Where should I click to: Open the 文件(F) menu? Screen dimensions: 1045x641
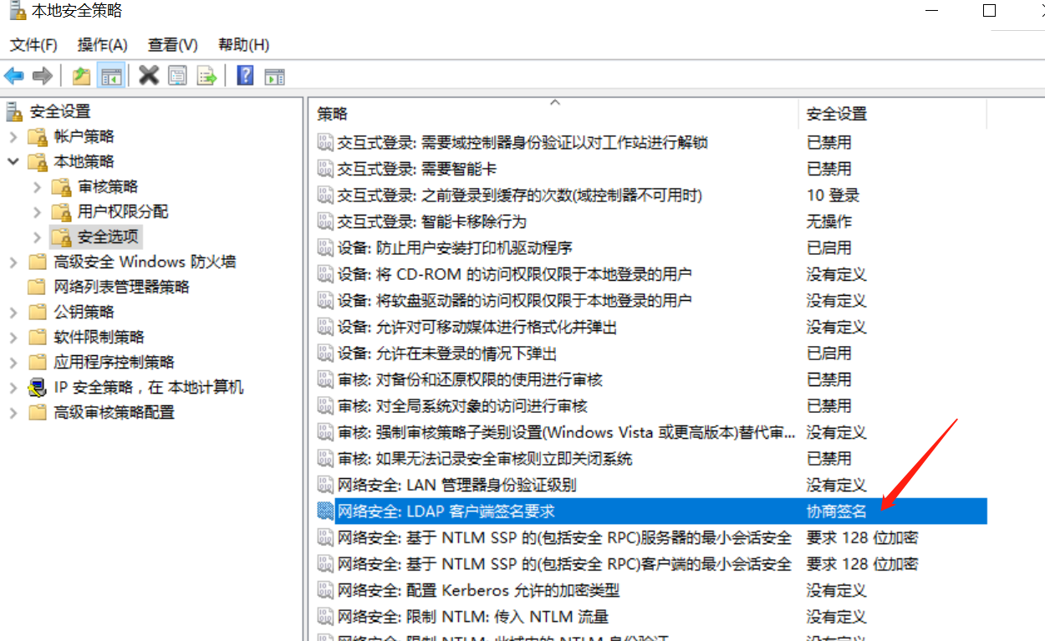click(x=33, y=44)
